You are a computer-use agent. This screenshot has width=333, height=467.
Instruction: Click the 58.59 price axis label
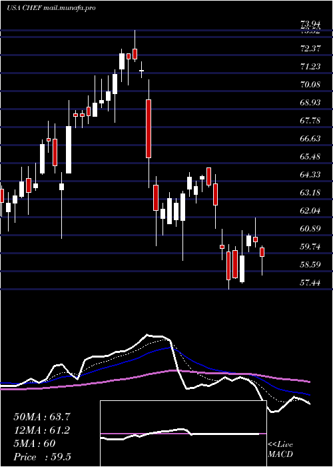310,264
